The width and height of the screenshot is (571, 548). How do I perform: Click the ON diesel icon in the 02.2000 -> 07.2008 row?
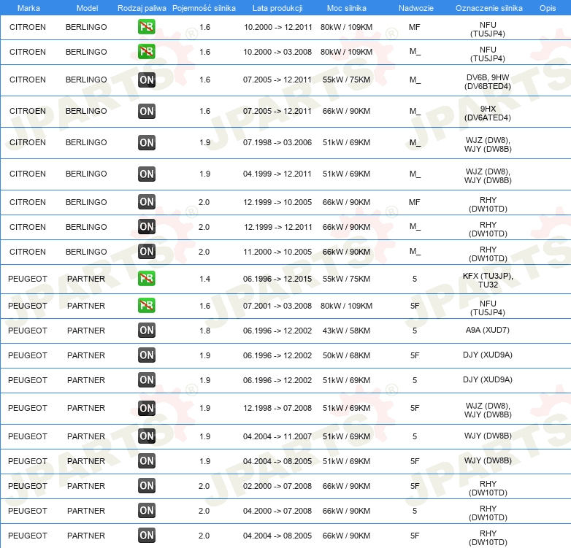[x=146, y=485]
